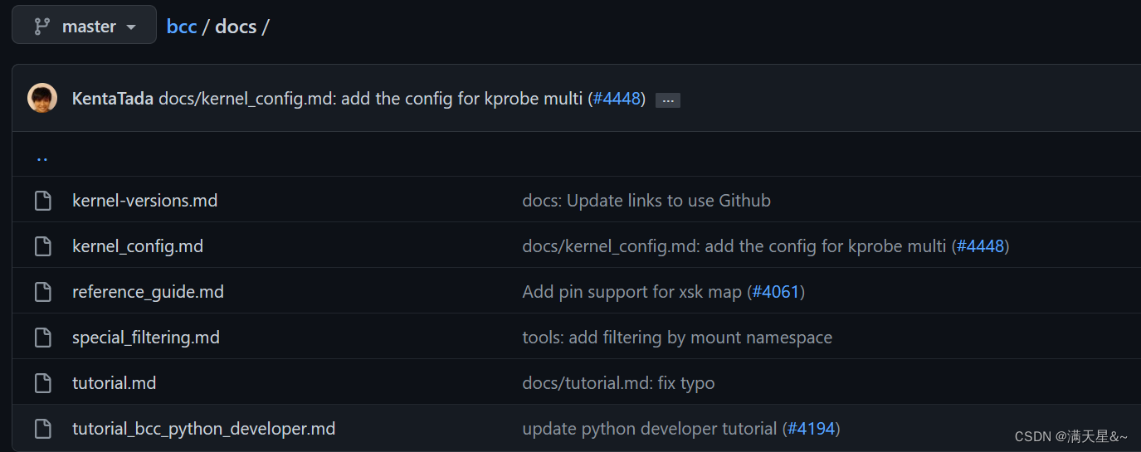Viewport: 1141px width, 452px height.
Task: Open the master branch dropdown
Action: tap(84, 26)
